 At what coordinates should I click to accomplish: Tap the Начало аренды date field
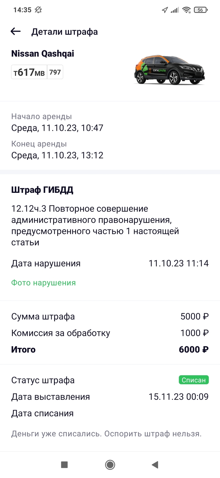click(57, 123)
